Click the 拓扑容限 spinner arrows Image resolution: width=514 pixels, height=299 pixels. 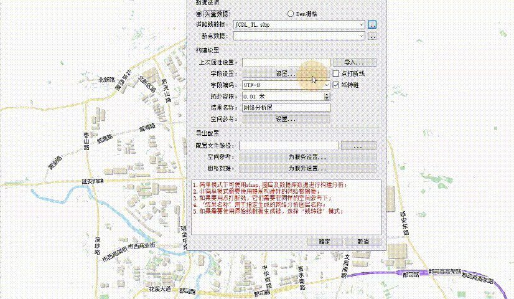[327, 96]
